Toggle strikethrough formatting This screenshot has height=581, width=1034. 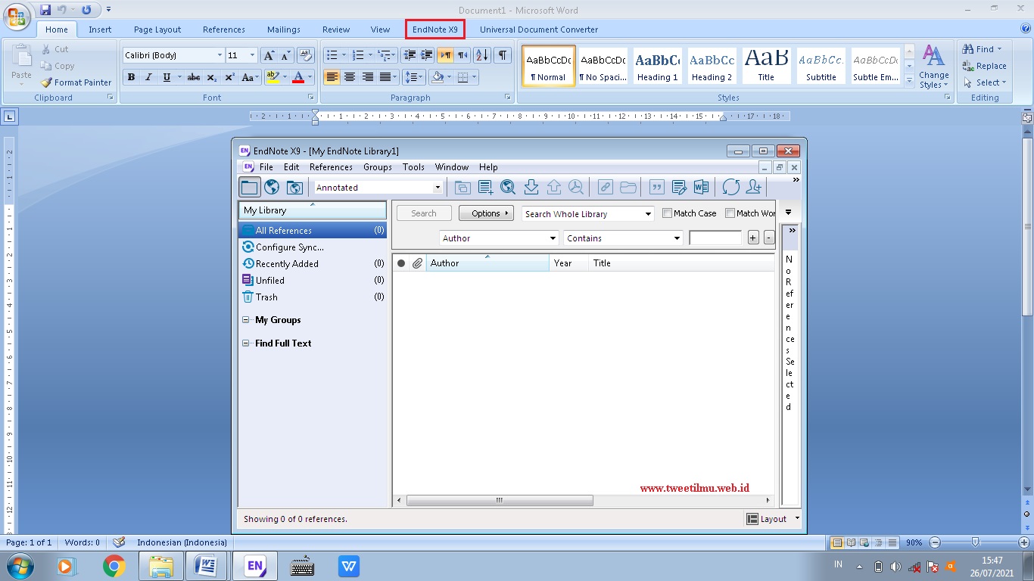[x=194, y=77]
